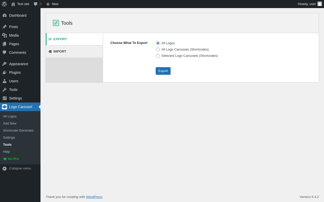Open the Plugins menu

pos(20,72)
